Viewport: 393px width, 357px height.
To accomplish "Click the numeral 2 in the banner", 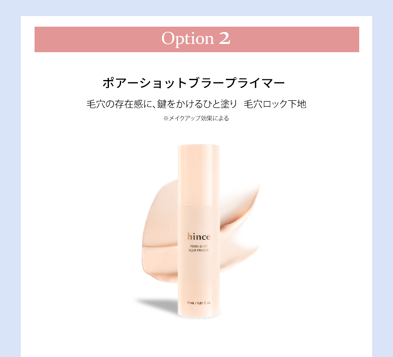I will [224, 38].
